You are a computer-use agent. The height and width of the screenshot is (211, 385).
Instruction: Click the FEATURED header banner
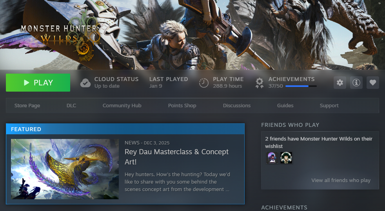[125, 129]
